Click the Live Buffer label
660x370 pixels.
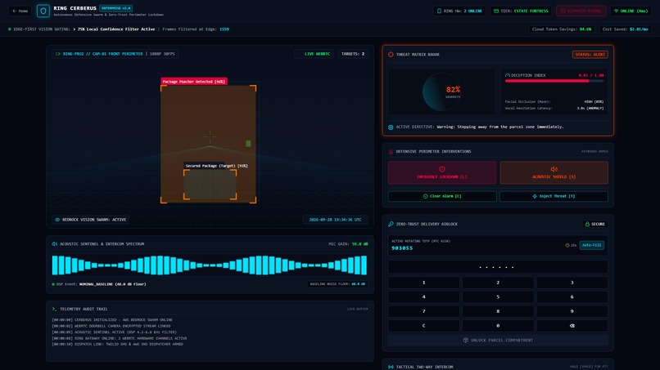pyautogui.click(x=357, y=309)
